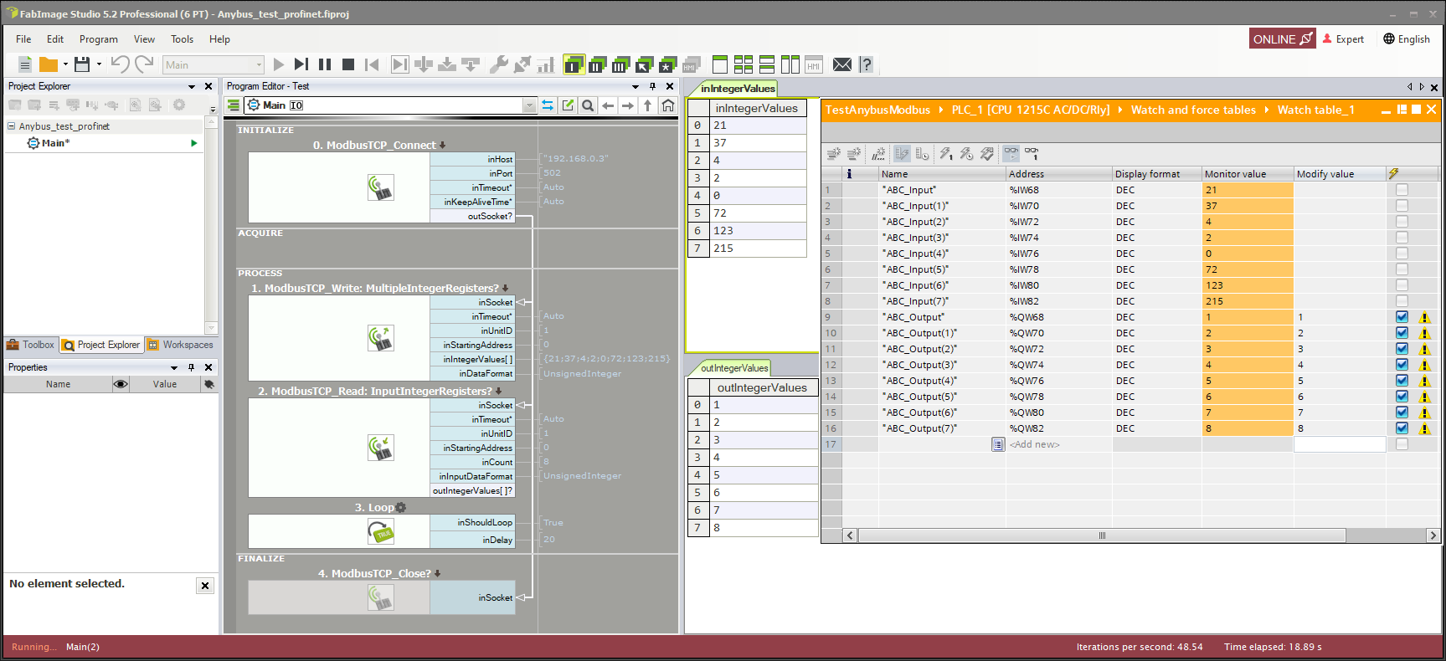Open the Project Explorer panel options arrow

192,86
